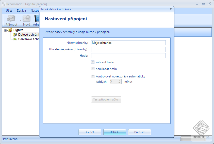Select the Dignita account icon in tree
The image size is (214, 144).
point(10,30)
